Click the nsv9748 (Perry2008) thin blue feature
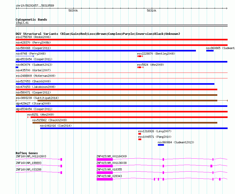 pos(25,56)
